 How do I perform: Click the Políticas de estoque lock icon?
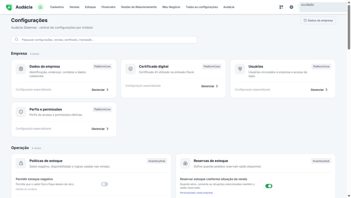pyautogui.click(x=21, y=164)
